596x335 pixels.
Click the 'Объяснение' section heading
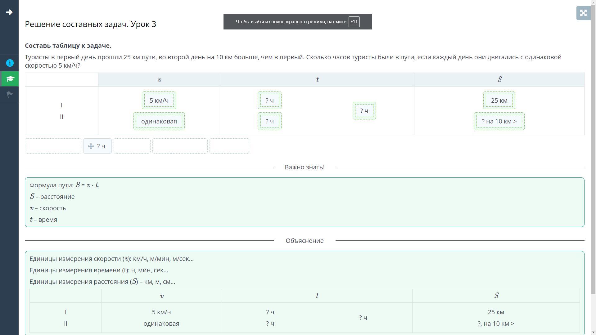point(305,241)
